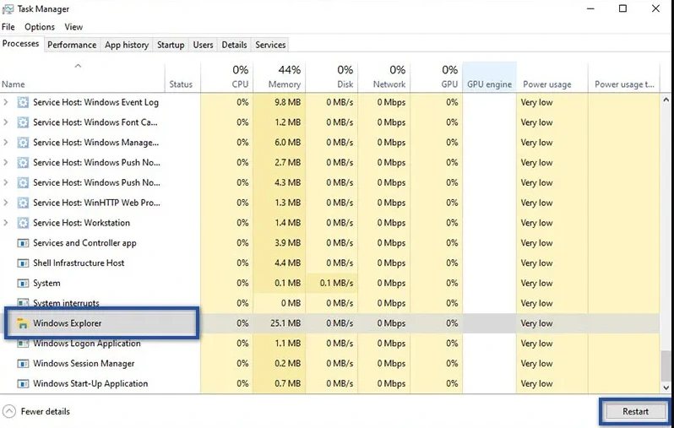Switch to the Services tab
674x428 pixels.
[270, 45]
